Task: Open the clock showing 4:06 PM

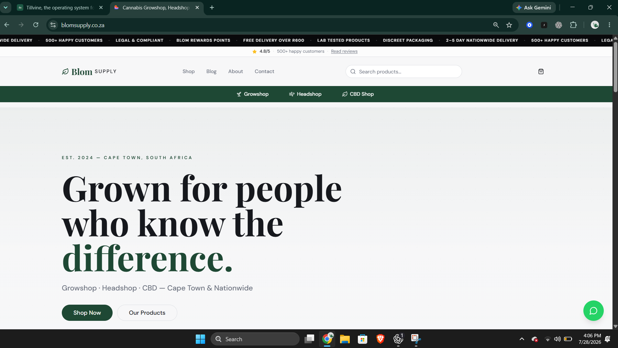Action: point(590,339)
